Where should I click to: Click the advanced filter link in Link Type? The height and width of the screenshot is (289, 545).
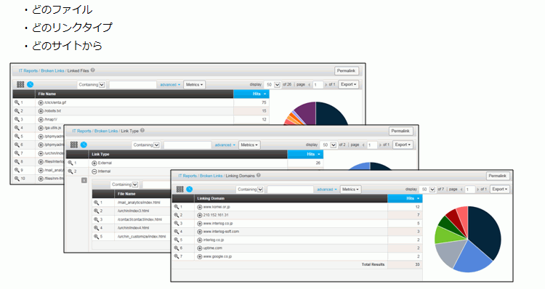click(x=225, y=144)
